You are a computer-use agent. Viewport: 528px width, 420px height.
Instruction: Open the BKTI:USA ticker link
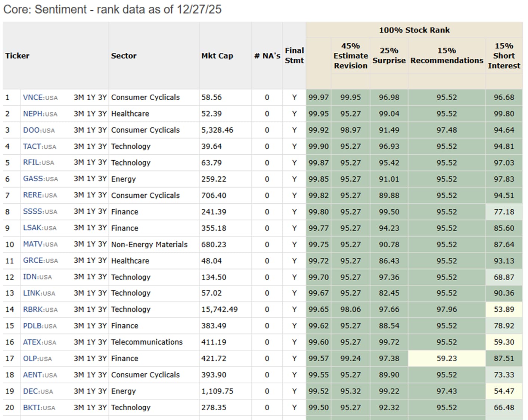[39, 408]
